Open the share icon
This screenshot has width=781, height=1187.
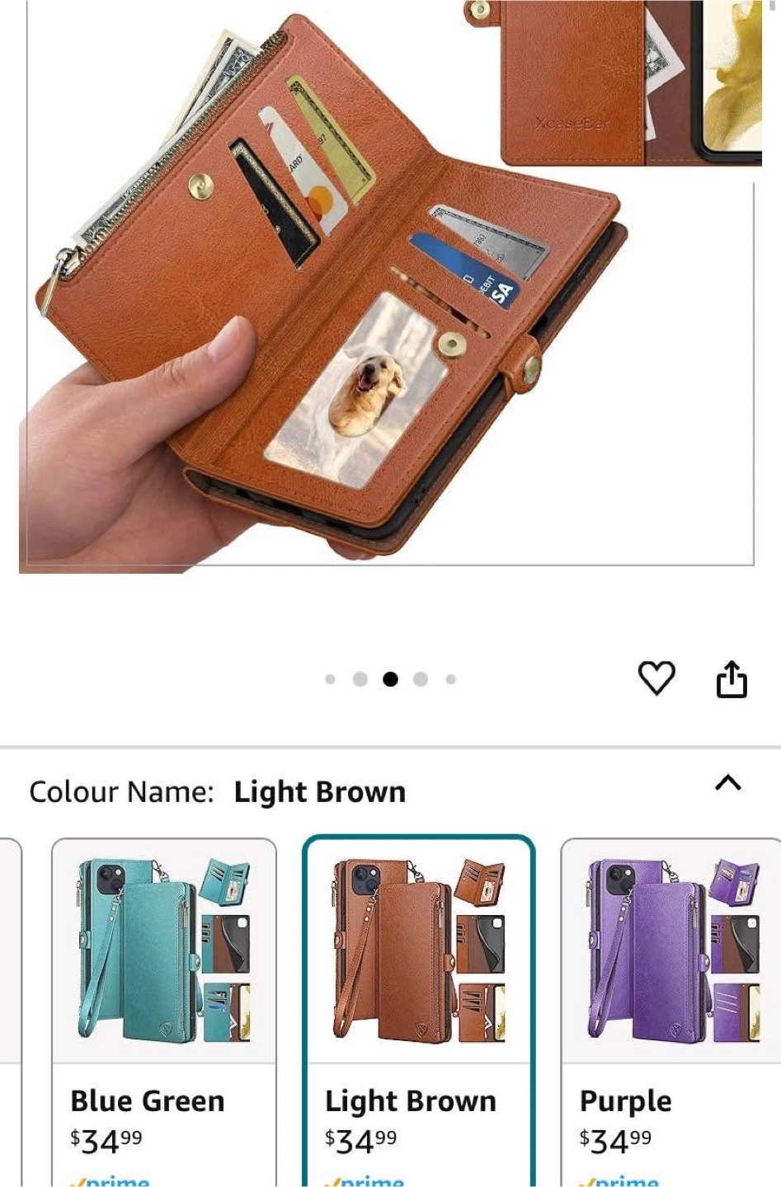coord(732,679)
